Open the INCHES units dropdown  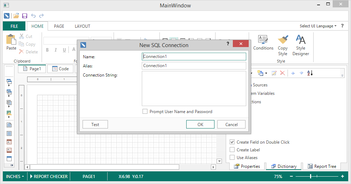15,176
